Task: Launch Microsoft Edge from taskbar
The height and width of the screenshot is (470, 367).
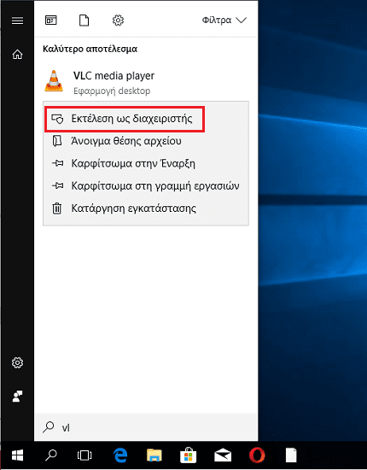Action: coord(120,455)
